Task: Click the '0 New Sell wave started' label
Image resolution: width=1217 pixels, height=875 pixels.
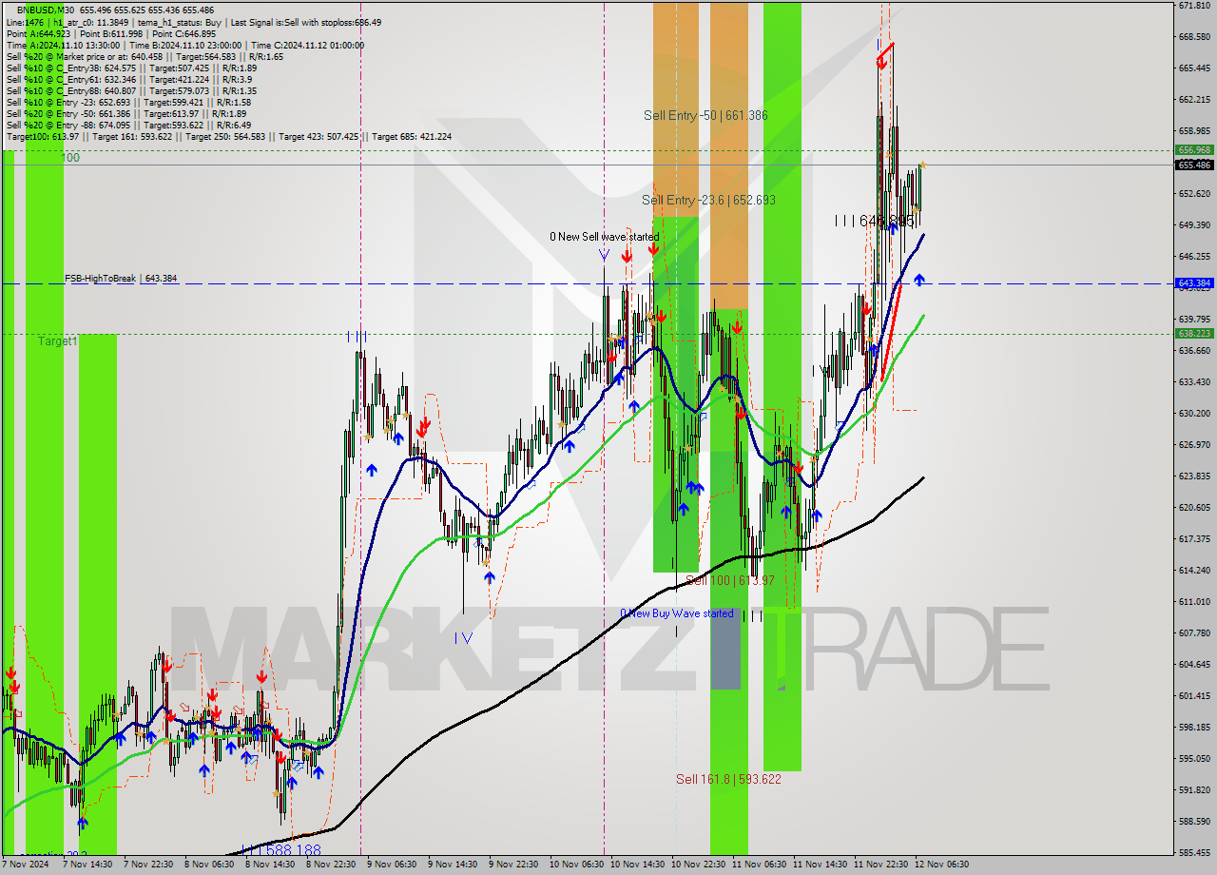Action: tap(604, 237)
